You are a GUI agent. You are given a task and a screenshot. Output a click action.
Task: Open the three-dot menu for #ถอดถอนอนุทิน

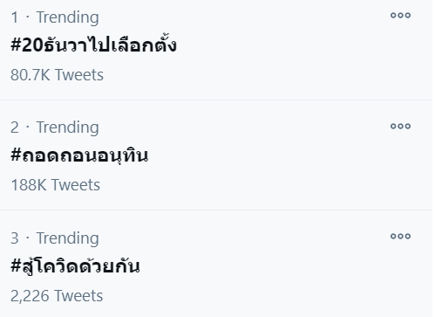click(400, 126)
